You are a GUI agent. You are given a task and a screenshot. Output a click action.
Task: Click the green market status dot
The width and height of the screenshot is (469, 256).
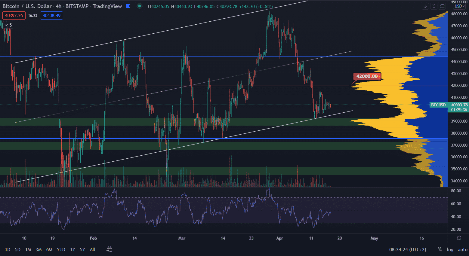[139, 6]
